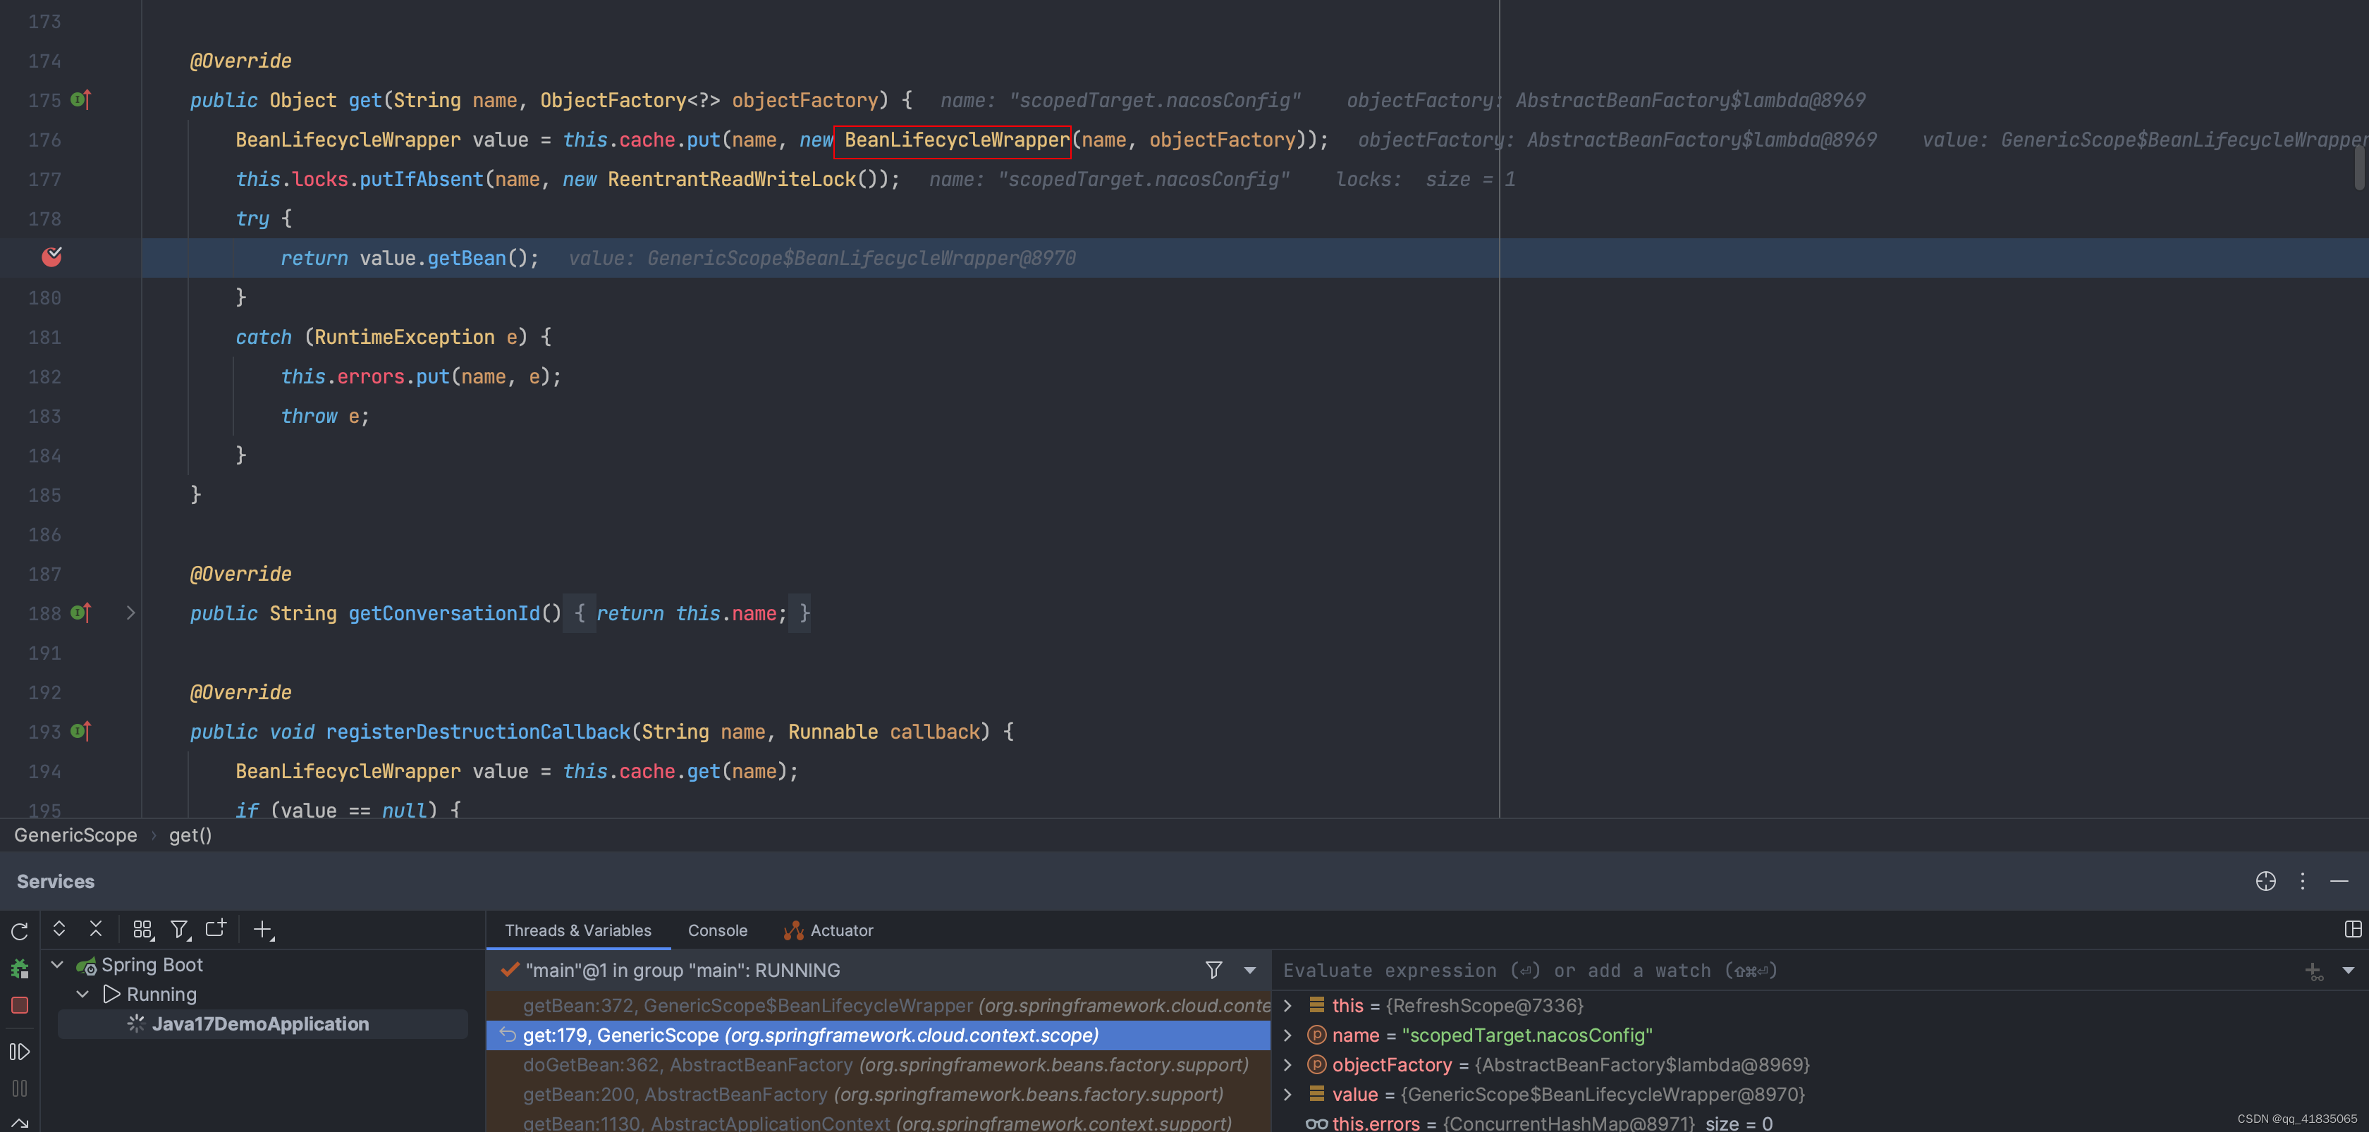Click the GenericScope breadcrumb
This screenshot has height=1132, width=2369.
(75, 835)
